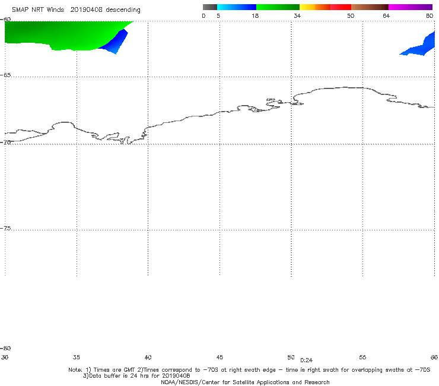This screenshot has height=386, width=439.
Task: Click the longitude label '30' at bottom left
Action: tap(5, 357)
